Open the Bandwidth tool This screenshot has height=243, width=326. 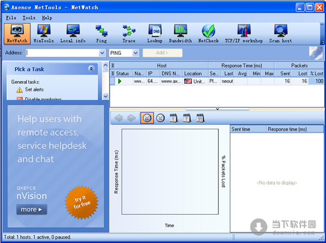click(180, 34)
